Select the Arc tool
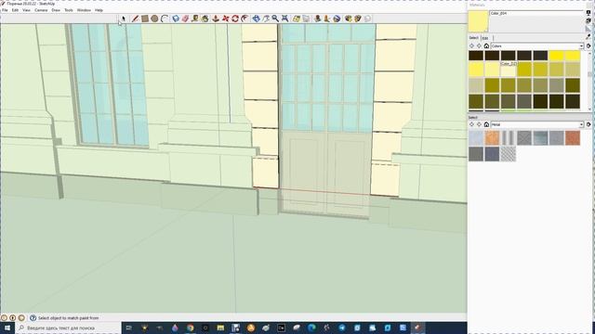This screenshot has height=334, width=595. 165,19
